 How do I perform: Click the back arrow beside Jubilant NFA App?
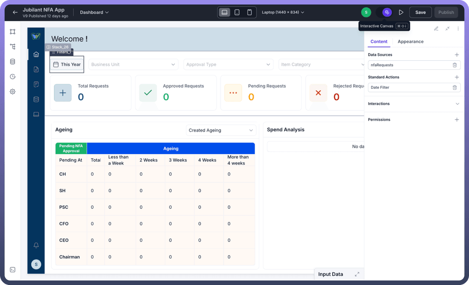click(15, 13)
